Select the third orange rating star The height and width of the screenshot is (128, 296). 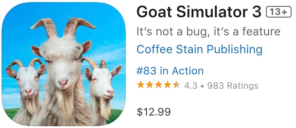tap(158, 85)
